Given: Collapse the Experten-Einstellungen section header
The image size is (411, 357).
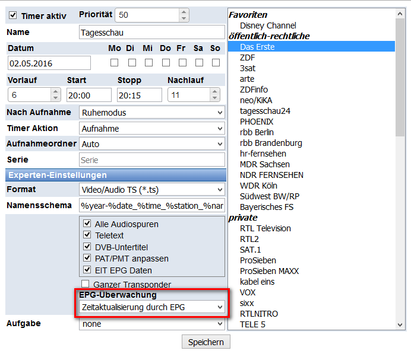Looking at the screenshot, I should [x=116, y=175].
